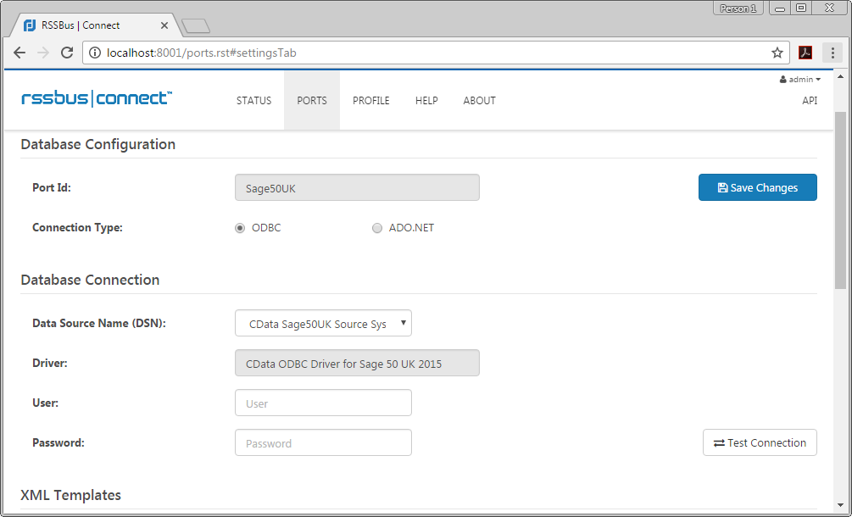Click the Database Configuration heading

pos(97,144)
